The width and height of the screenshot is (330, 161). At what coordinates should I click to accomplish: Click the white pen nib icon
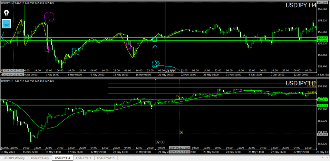[6, 13]
